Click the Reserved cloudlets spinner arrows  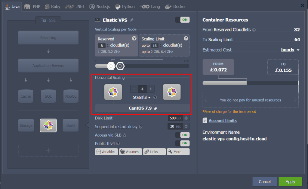tap(107, 46)
